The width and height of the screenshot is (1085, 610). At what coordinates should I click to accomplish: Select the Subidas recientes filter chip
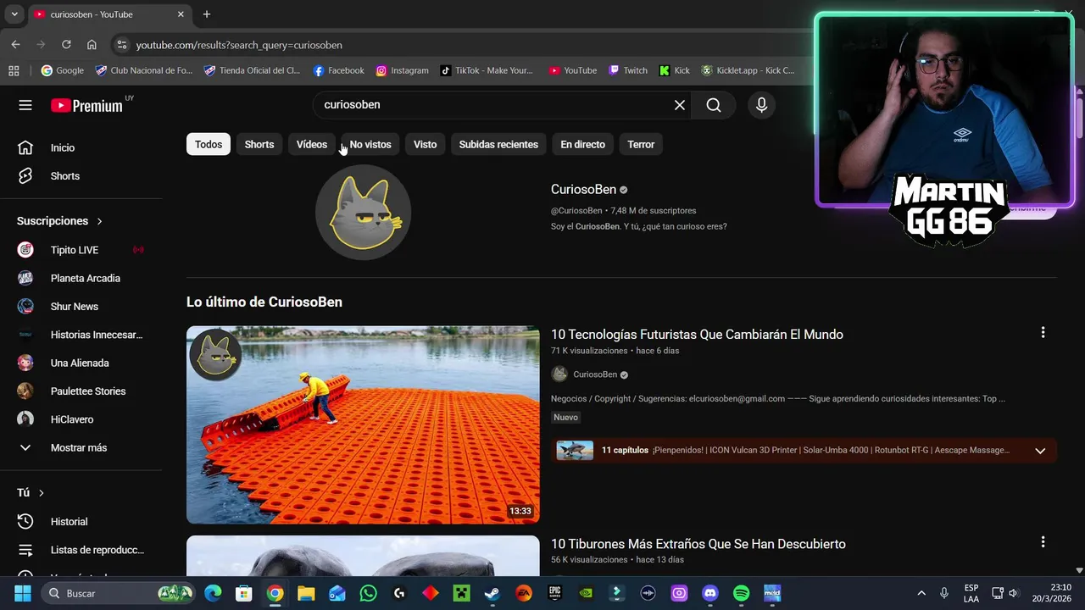coord(498,144)
